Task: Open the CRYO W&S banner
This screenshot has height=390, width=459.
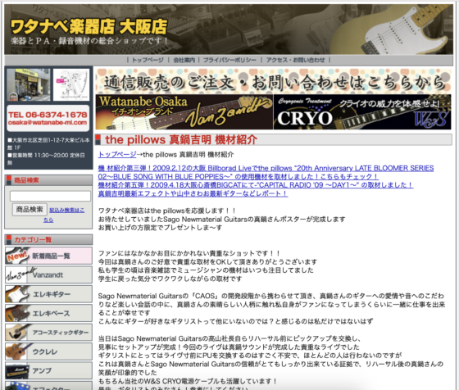Action: coord(362,112)
